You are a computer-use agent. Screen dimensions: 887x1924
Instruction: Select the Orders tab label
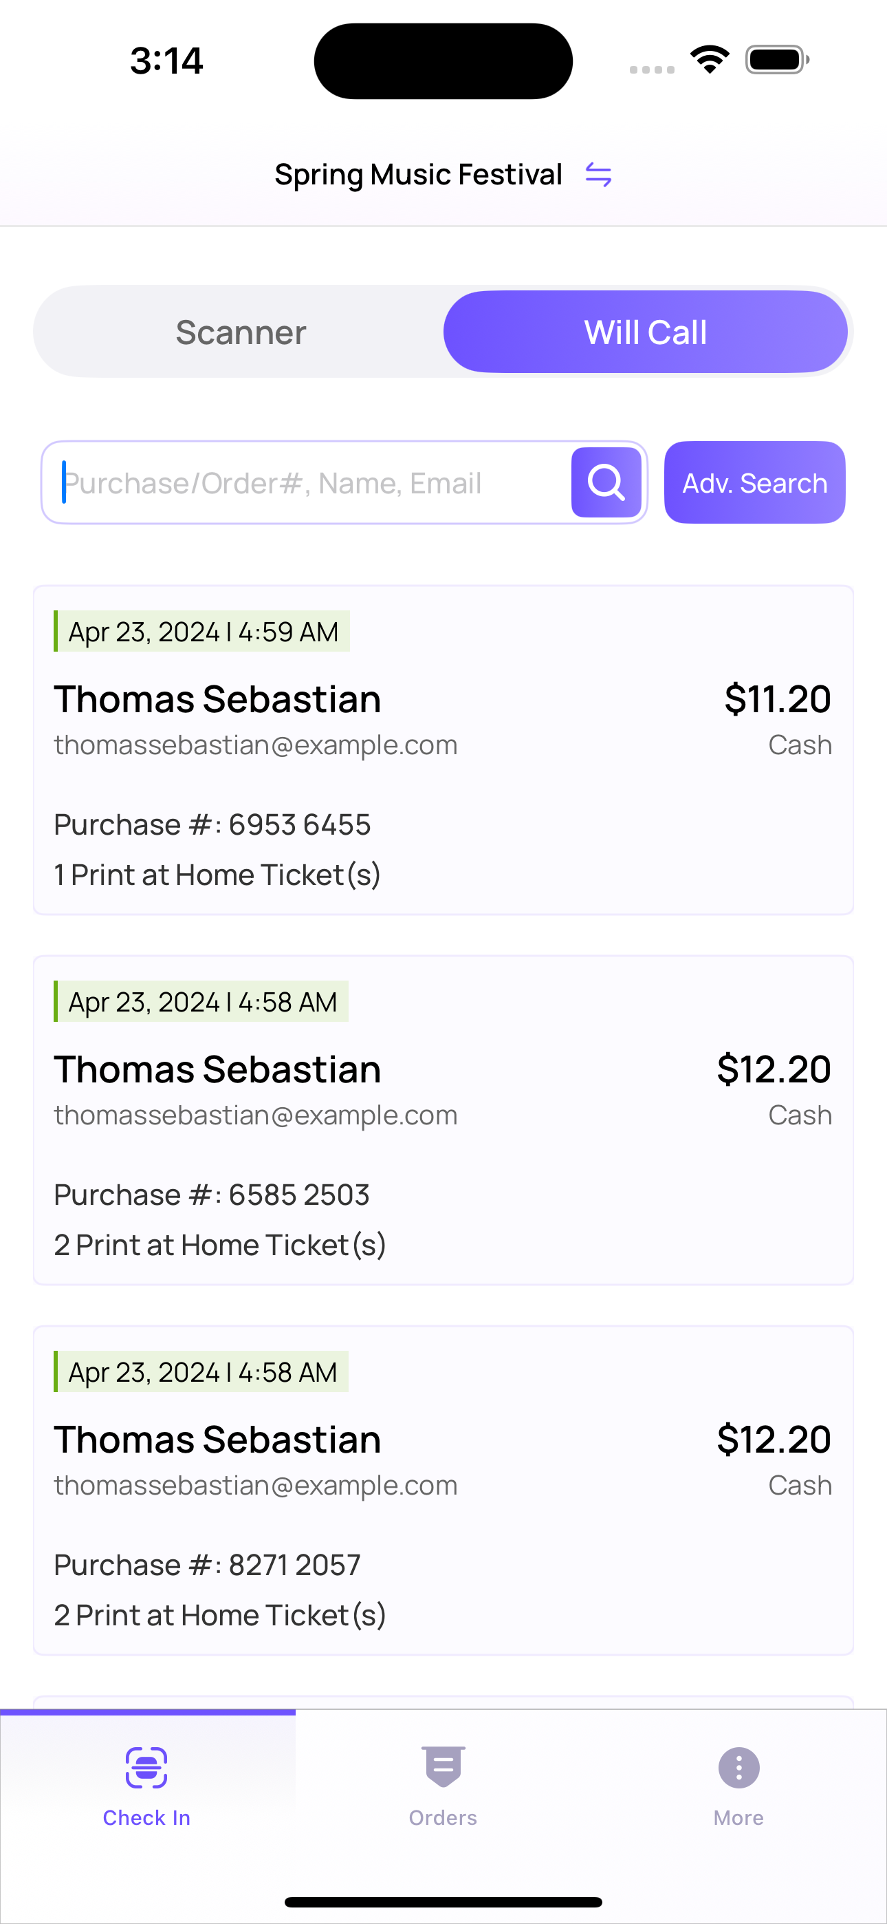click(x=443, y=1818)
